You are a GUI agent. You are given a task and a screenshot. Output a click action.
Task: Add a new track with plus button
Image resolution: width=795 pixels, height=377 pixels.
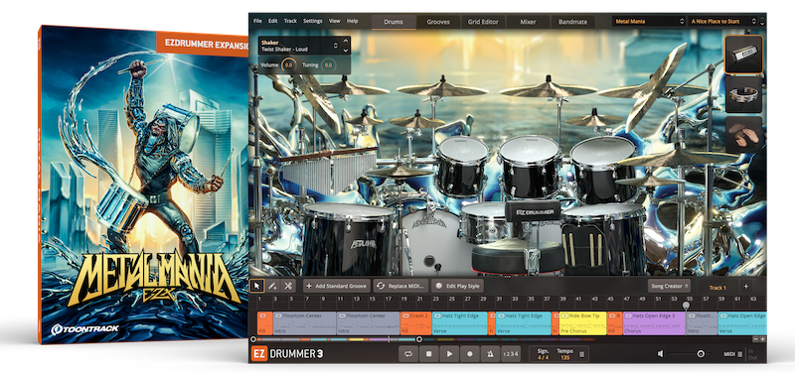(746, 287)
